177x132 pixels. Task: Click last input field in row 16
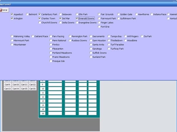(x=92, y=113)
